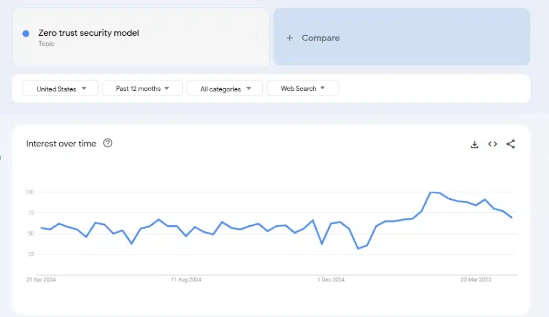This screenshot has height=317, width=549.
Task: Select the peak point of the trend line
Action: click(431, 192)
